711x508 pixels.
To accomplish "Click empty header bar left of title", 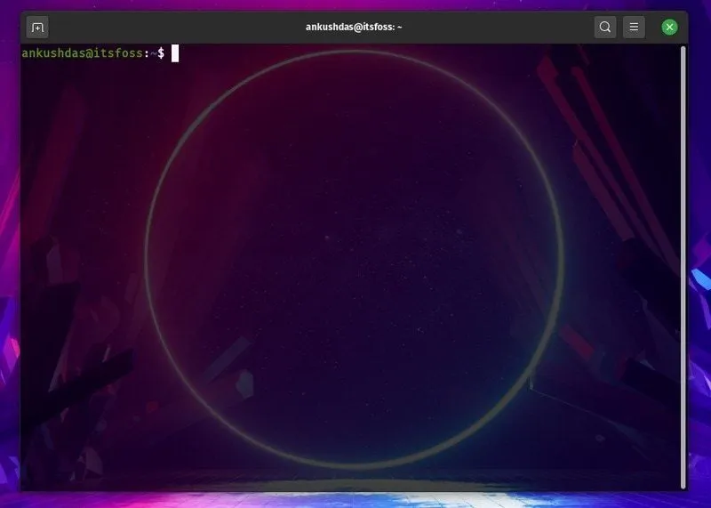I will [178, 28].
